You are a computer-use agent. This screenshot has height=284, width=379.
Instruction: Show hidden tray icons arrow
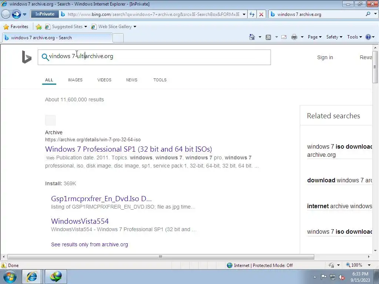click(315, 277)
